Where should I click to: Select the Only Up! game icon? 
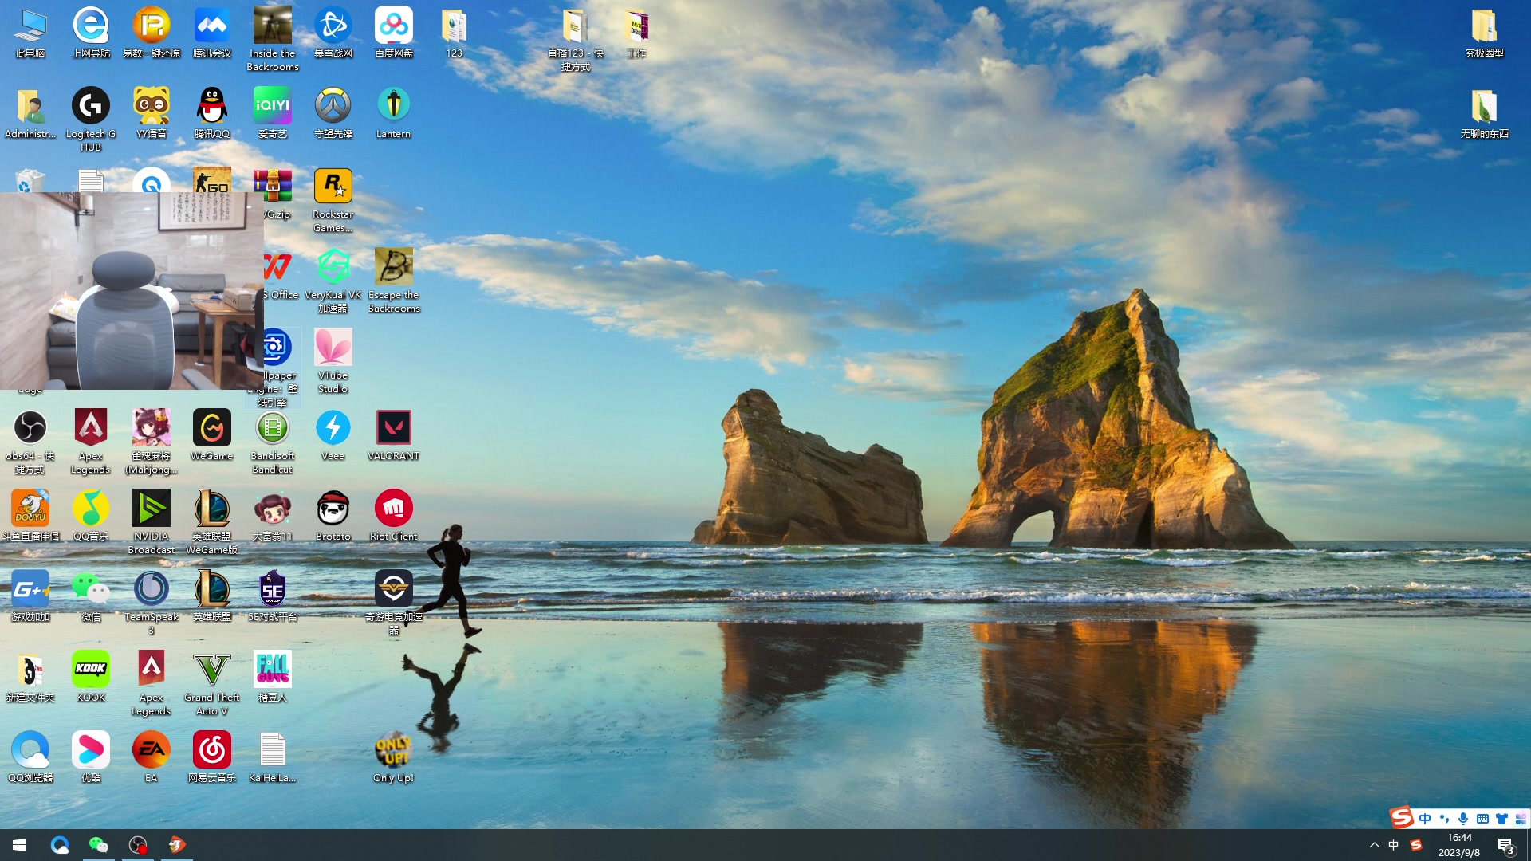point(393,750)
